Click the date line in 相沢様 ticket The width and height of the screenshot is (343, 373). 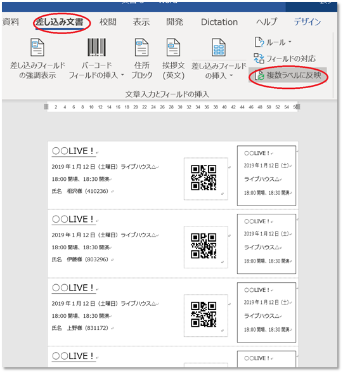click(x=103, y=166)
